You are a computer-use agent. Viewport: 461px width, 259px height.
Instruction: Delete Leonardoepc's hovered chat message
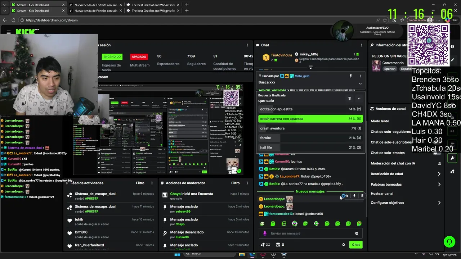pyautogui.click(x=362, y=196)
